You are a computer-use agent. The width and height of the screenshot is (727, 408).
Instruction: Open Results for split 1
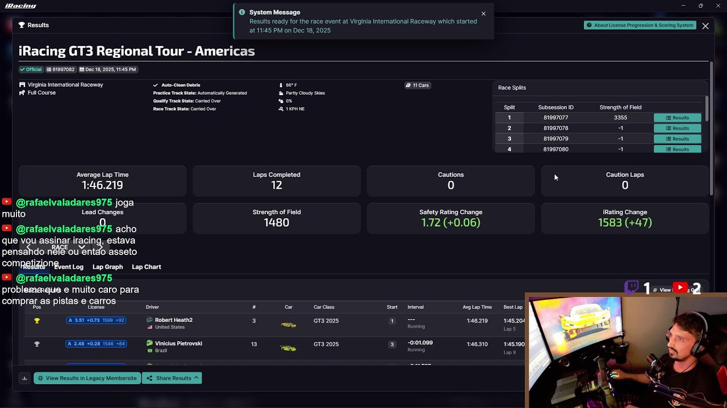coord(677,118)
